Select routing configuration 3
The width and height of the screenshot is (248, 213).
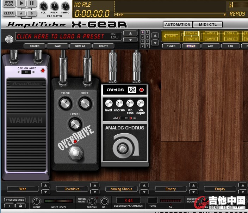[x=143, y=37]
